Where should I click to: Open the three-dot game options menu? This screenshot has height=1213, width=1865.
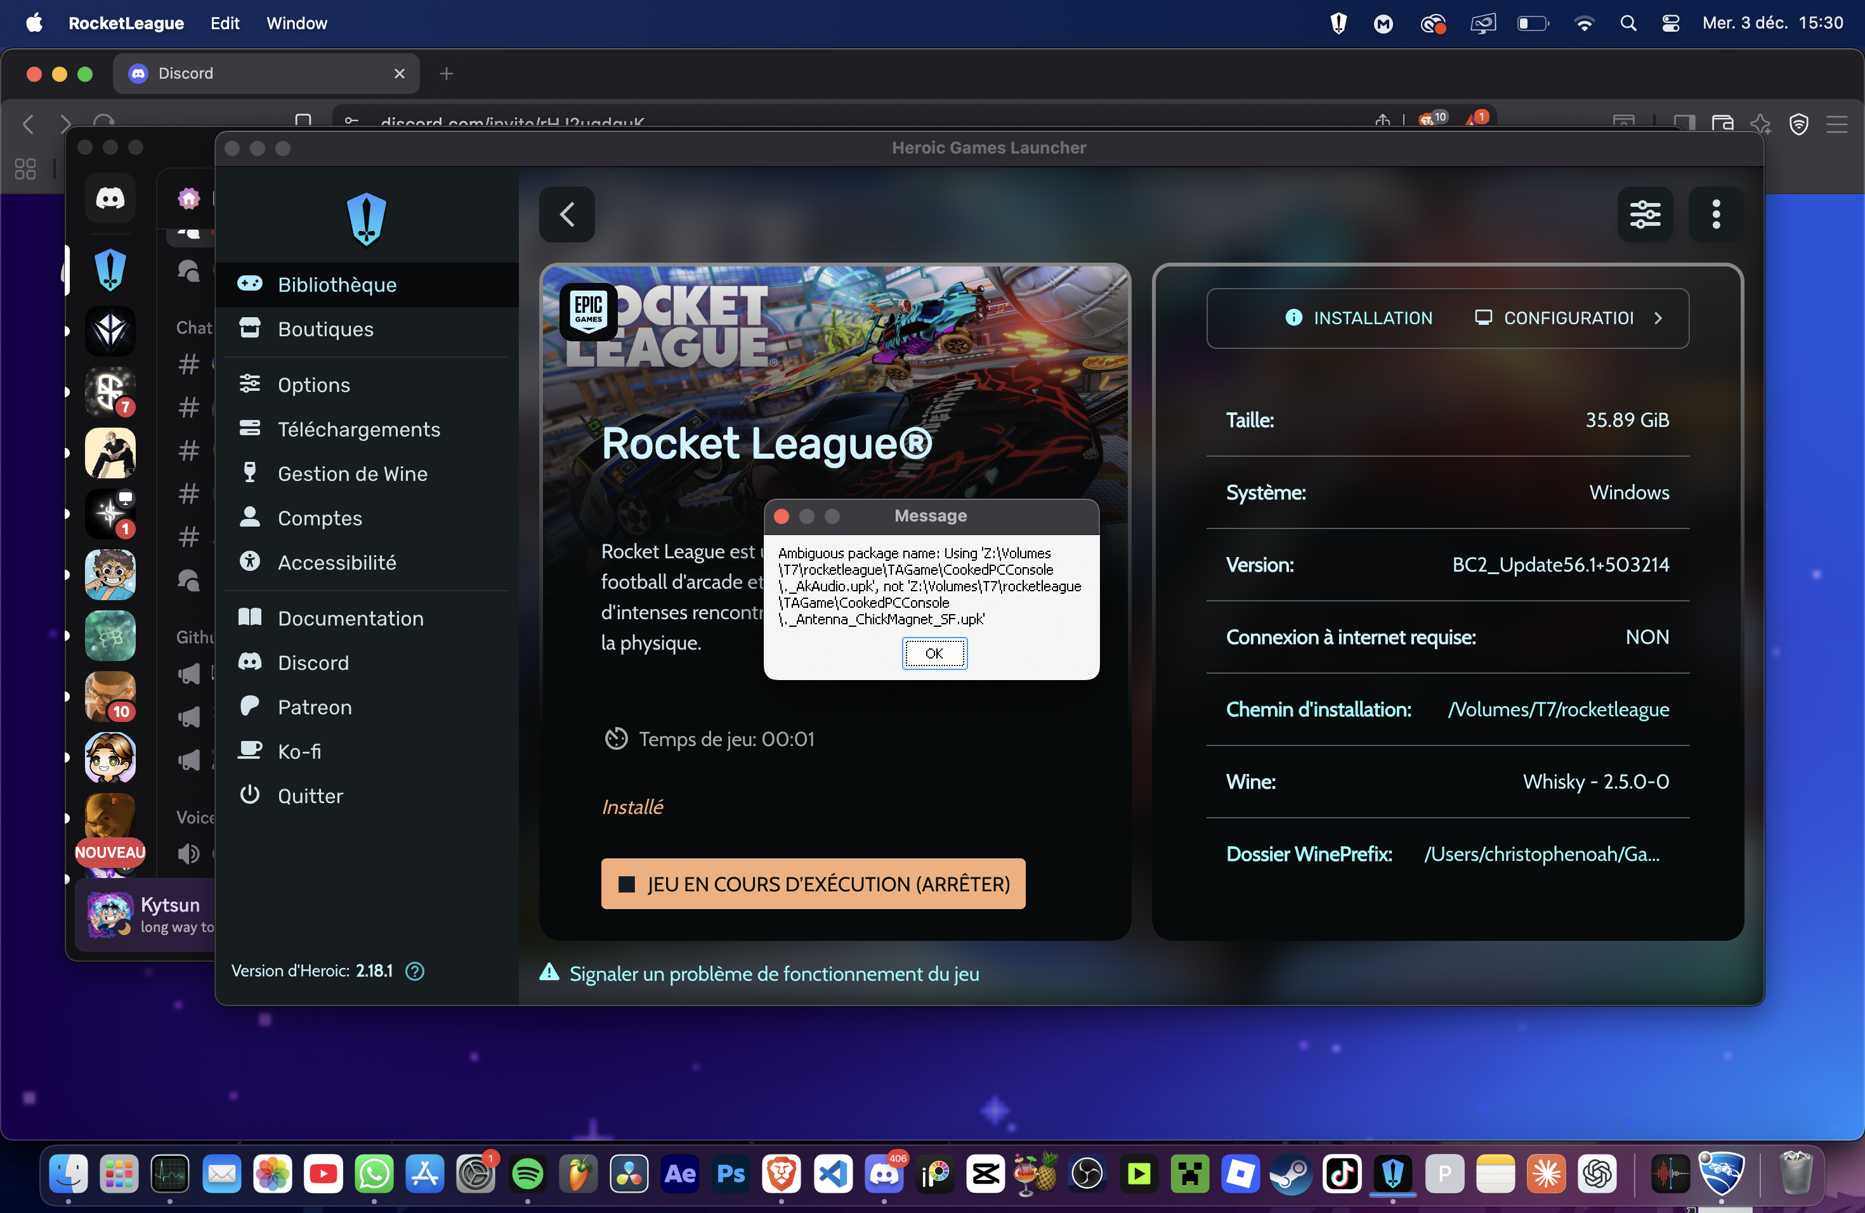click(x=1715, y=214)
